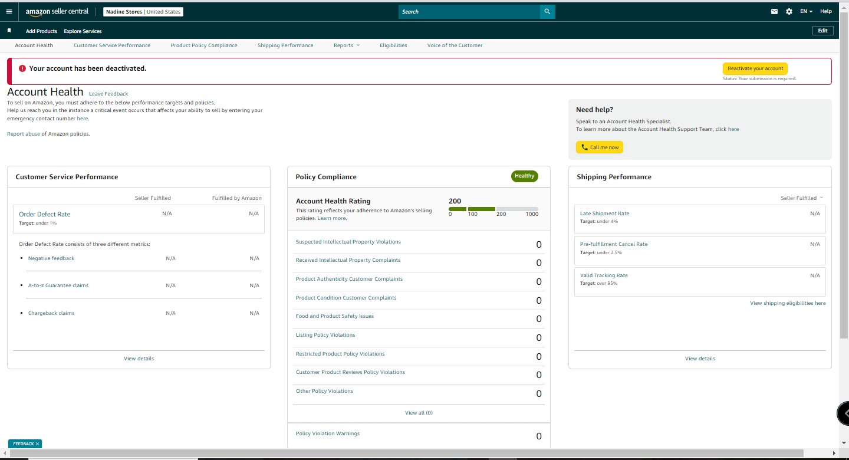Click the emergency contact number 'here' link
Image resolution: width=849 pixels, height=460 pixels.
coord(82,119)
